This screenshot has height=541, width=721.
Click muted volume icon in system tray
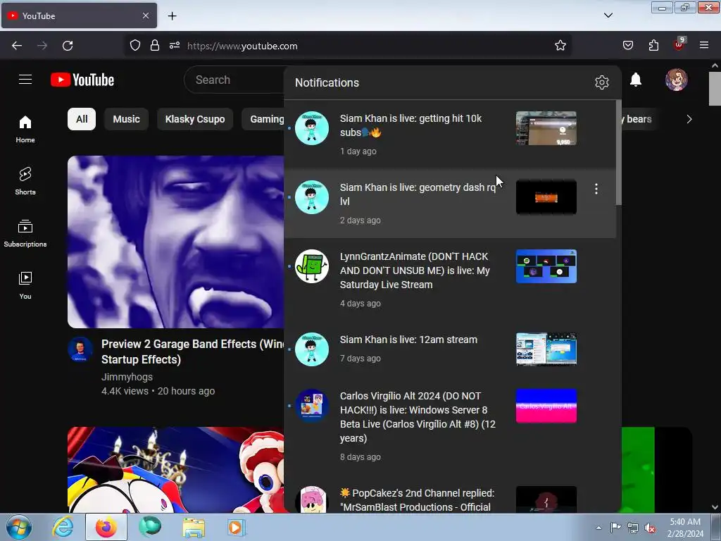coord(650,528)
